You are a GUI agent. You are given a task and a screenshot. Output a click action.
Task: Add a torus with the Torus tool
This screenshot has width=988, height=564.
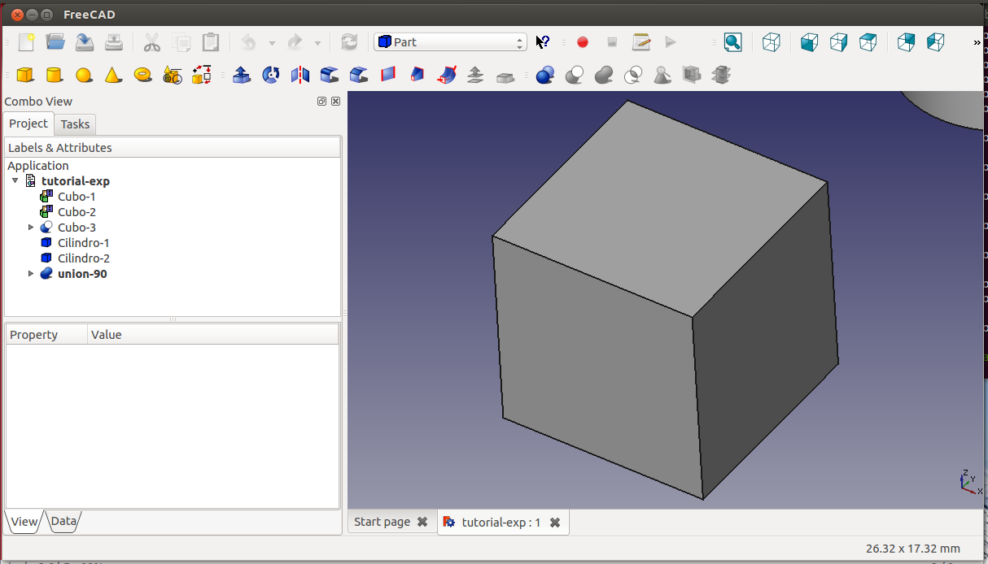142,76
